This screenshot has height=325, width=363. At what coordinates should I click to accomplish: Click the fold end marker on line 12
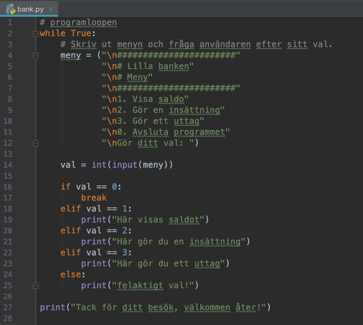tap(35, 143)
